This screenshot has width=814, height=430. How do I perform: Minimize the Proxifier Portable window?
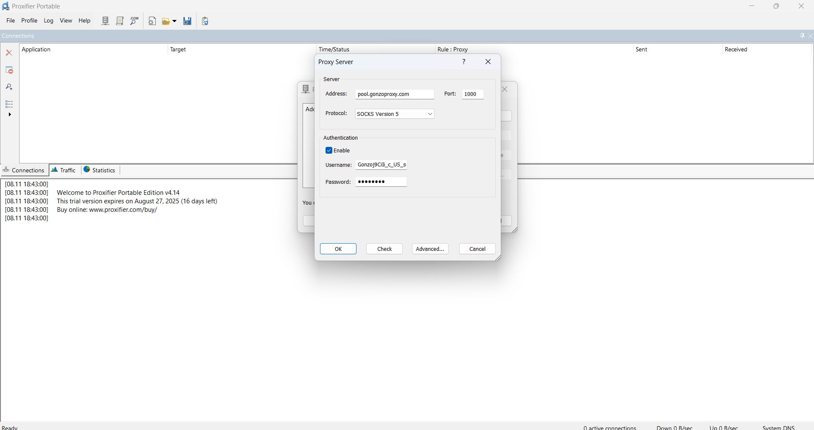point(752,6)
